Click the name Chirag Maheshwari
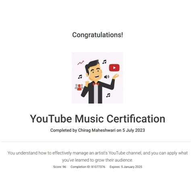 pyautogui.click(x=97, y=130)
